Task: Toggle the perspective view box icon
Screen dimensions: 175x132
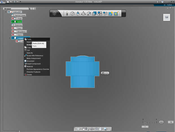Action: 97,129
